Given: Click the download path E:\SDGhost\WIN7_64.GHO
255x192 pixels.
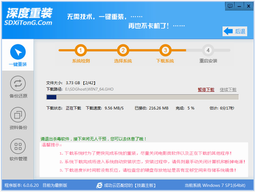Looking at the screenshot, I should point(89,89).
